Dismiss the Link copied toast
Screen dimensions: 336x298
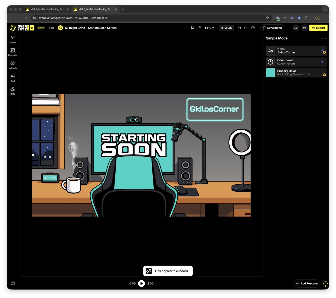pyautogui.click(x=168, y=271)
